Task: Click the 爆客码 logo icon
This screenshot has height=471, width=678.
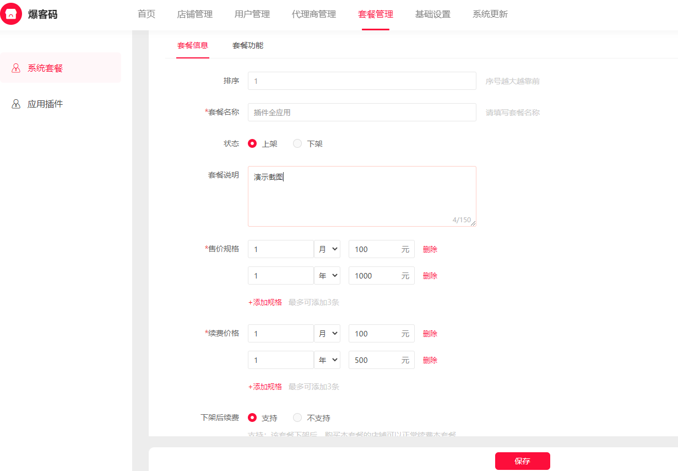Action: tap(11, 14)
